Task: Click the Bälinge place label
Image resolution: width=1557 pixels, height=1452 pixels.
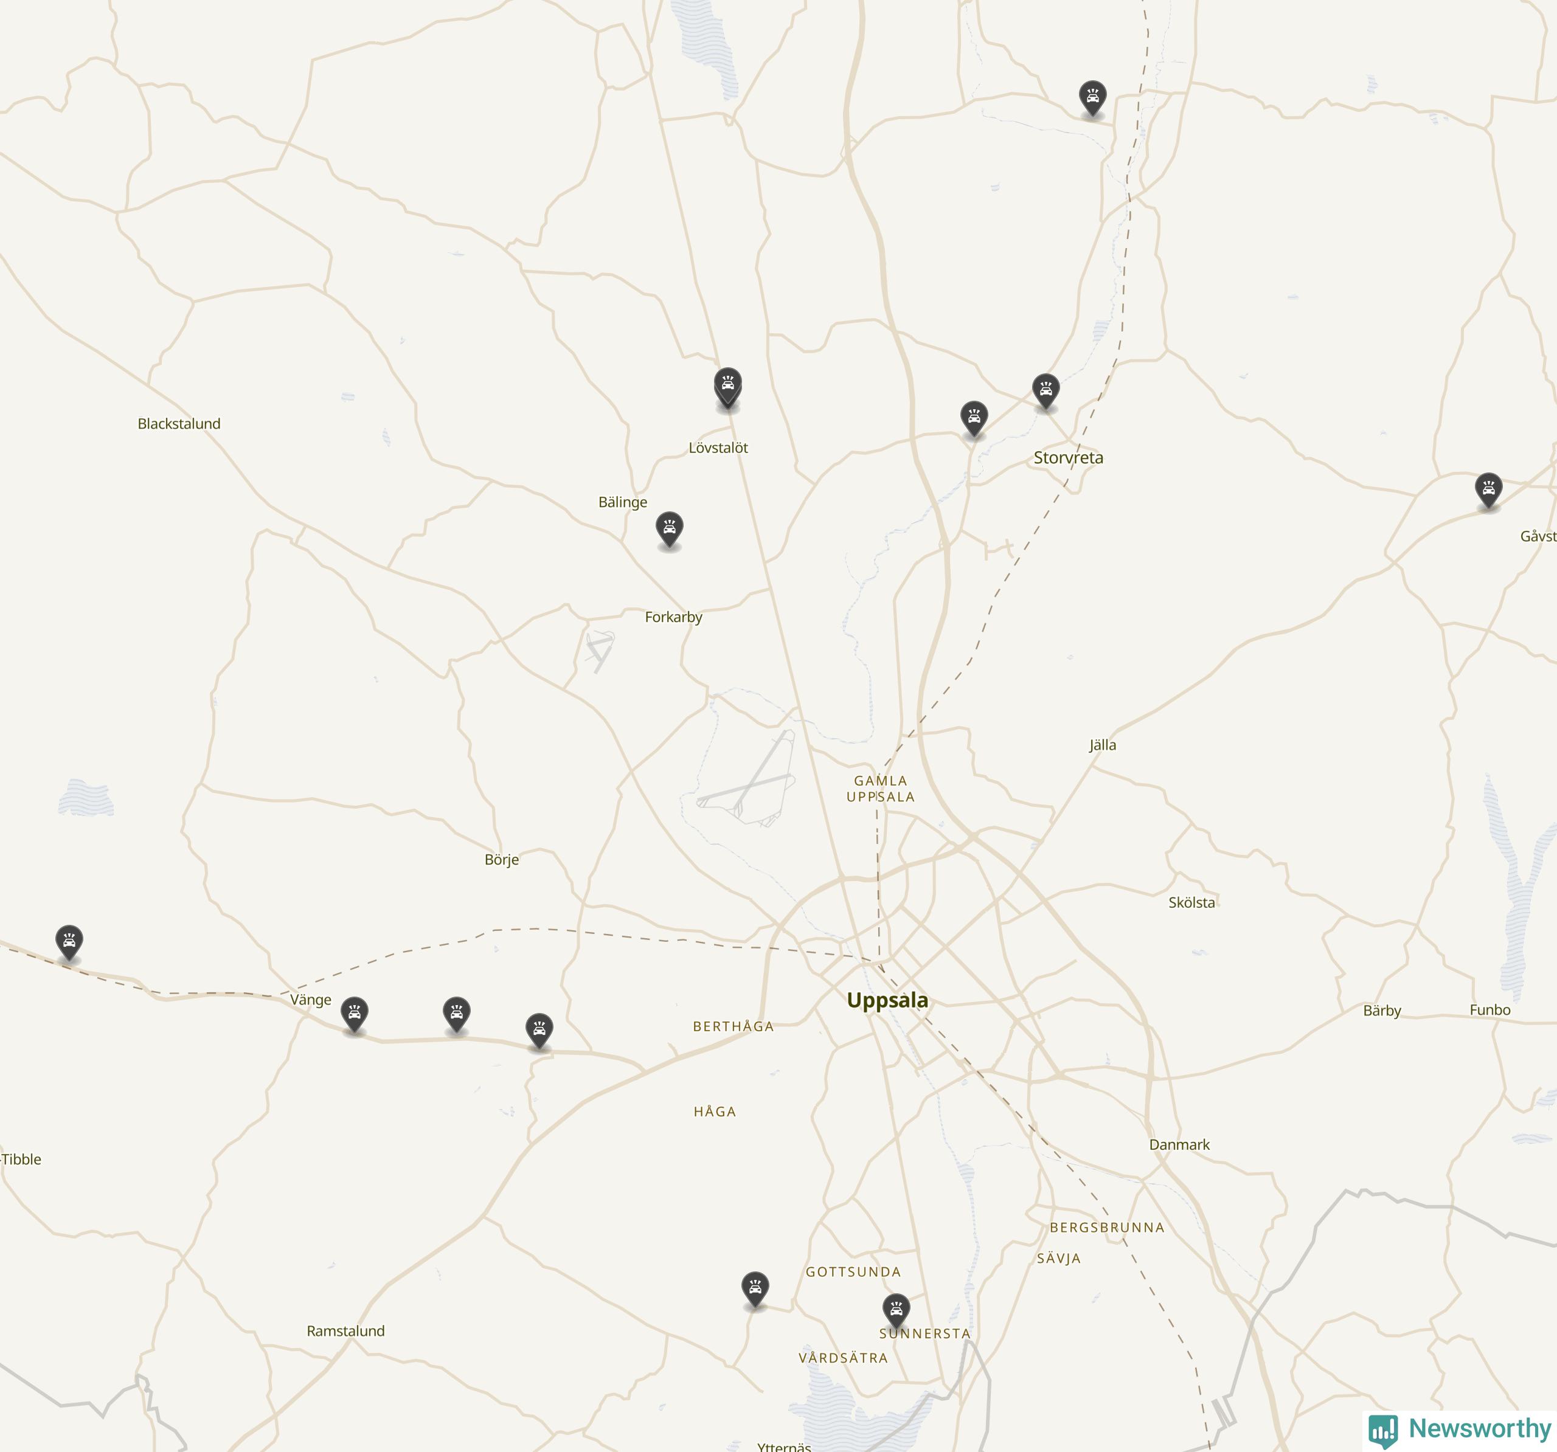Action: [623, 503]
